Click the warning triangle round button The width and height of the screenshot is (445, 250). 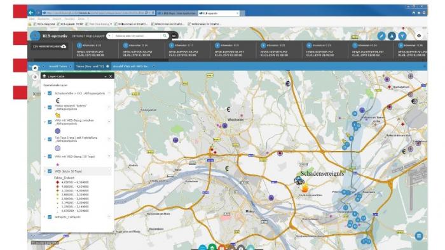click(x=392, y=36)
